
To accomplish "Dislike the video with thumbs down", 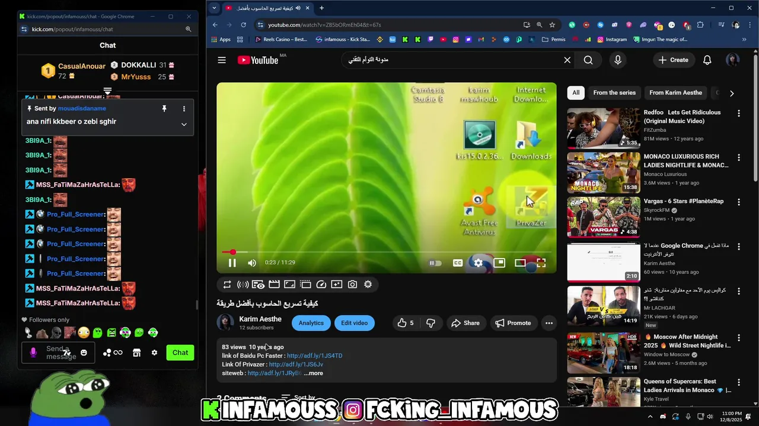I will (431, 323).
